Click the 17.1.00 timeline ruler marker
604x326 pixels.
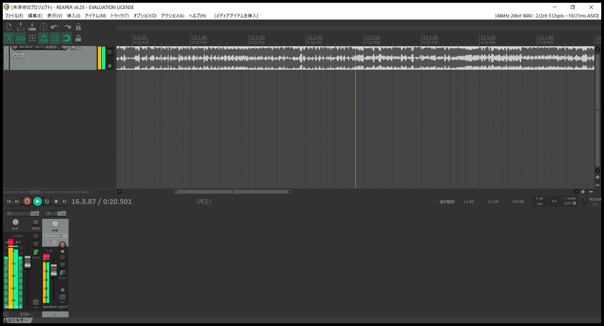coord(372,37)
